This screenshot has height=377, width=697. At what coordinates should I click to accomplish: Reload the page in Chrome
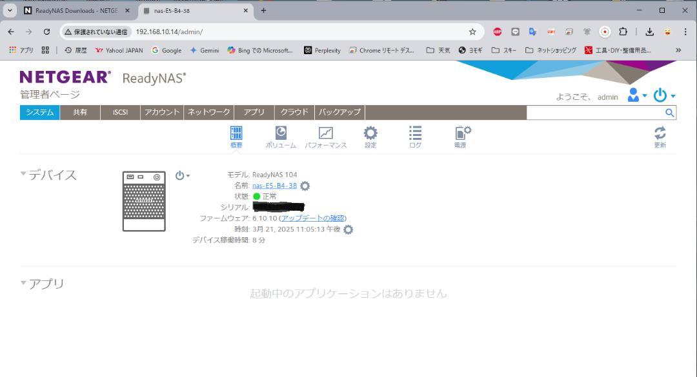coord(46,32)
